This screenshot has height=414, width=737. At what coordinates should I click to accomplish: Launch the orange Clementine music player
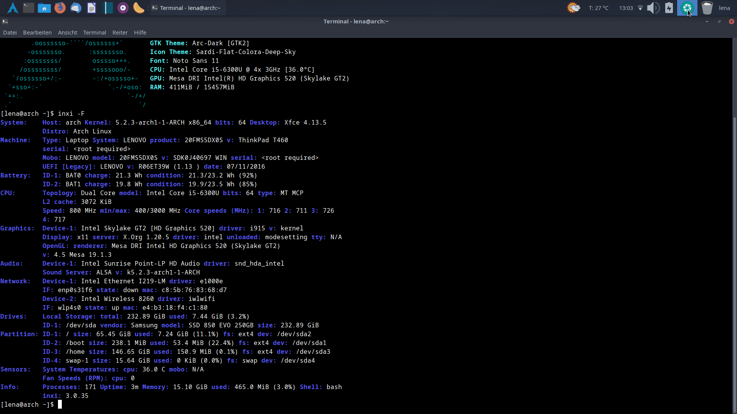coord(139,8)
